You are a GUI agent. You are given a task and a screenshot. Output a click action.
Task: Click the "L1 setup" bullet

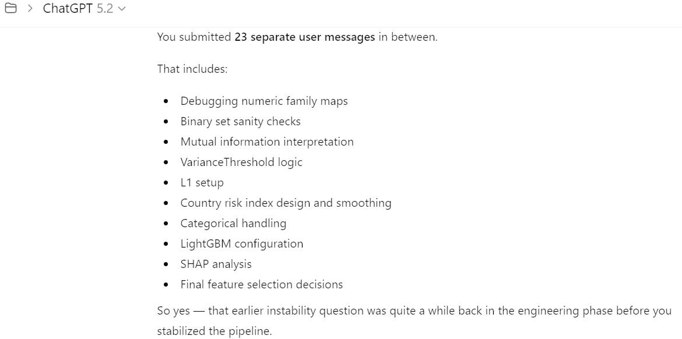(x=202, y=182)
